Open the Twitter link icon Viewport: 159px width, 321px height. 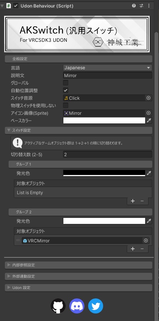96,306
